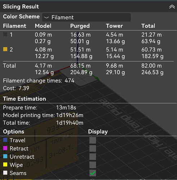Click Prepare time value 13m18s
Viewport: 177px width, 180px height.
point(66,108)
